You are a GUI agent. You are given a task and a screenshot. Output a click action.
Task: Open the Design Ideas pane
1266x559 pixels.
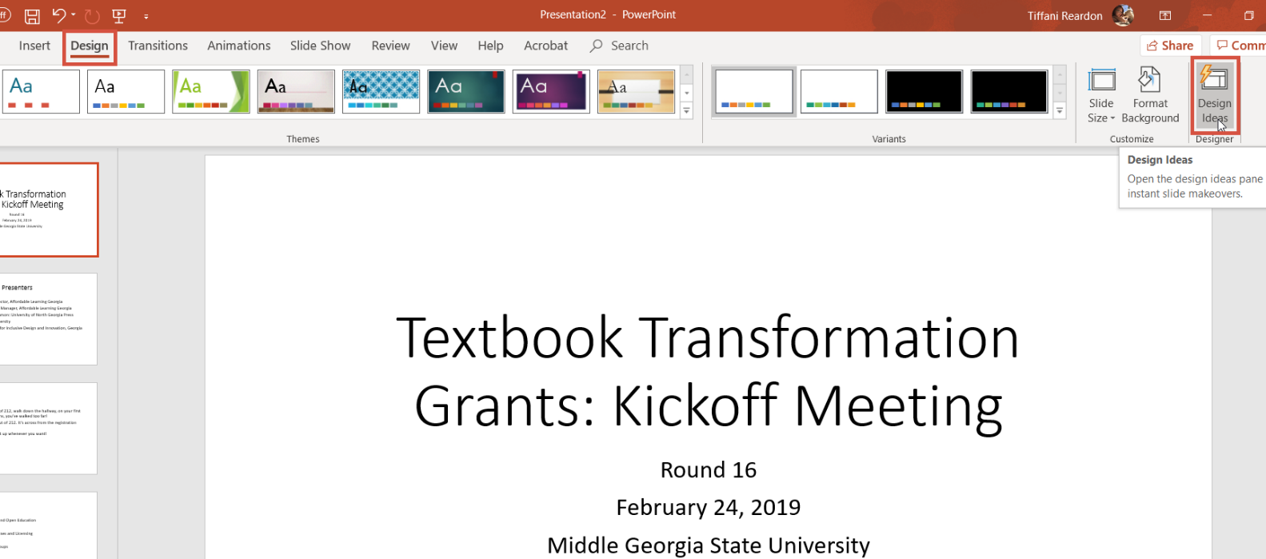click(x=1214, y=96)
